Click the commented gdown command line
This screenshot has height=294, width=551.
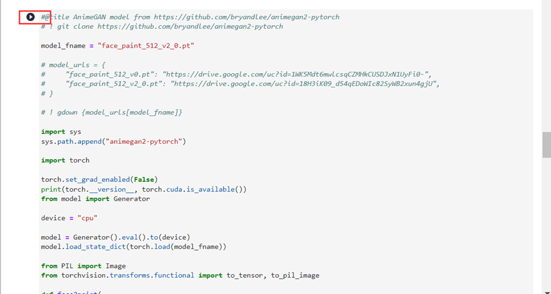tap(111, 113)
